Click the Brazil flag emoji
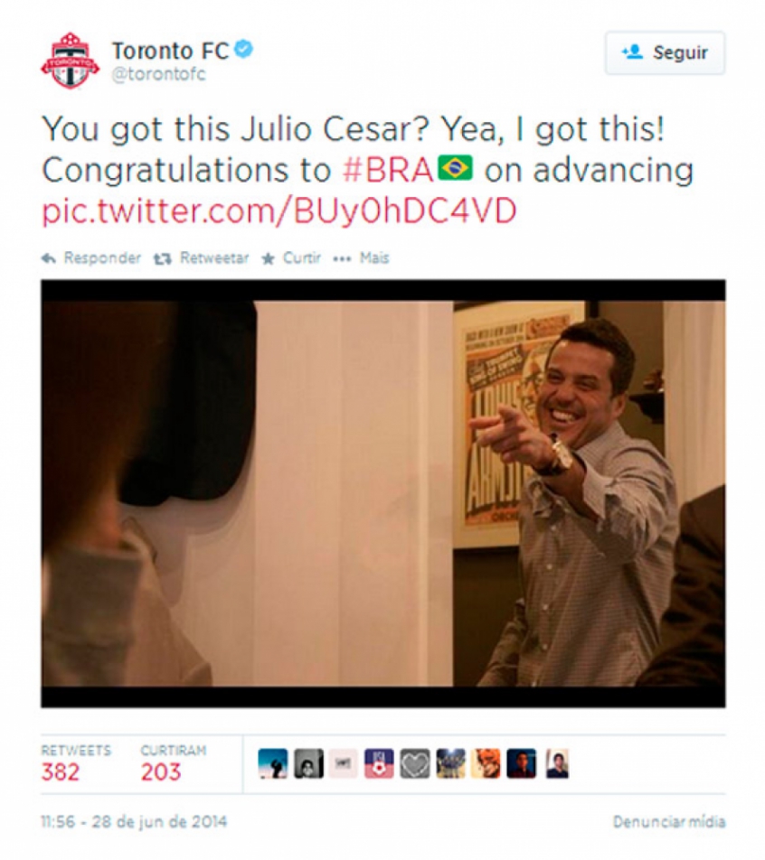Screen dimensions: 765x860 coord(455,168)
